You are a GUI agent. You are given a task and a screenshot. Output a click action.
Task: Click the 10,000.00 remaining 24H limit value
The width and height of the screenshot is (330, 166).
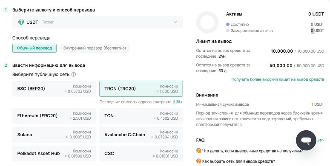tap(282, 51)
